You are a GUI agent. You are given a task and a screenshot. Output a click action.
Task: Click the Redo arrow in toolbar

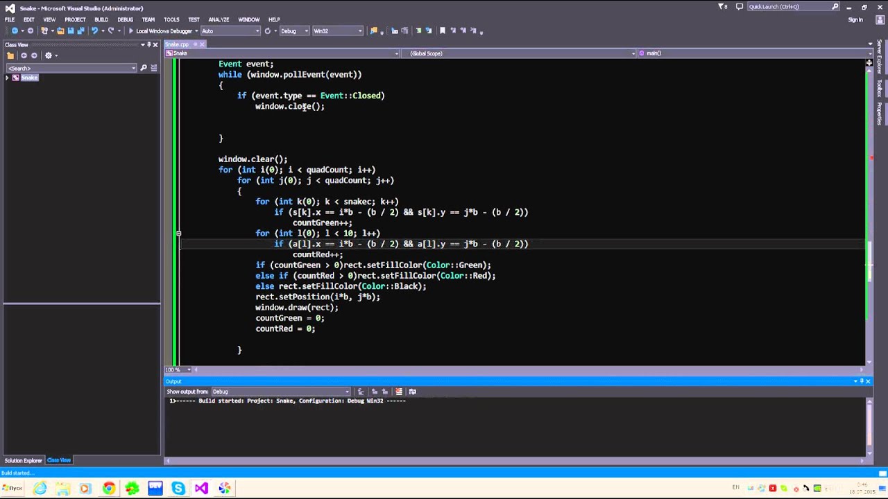(x=111, y=30)
